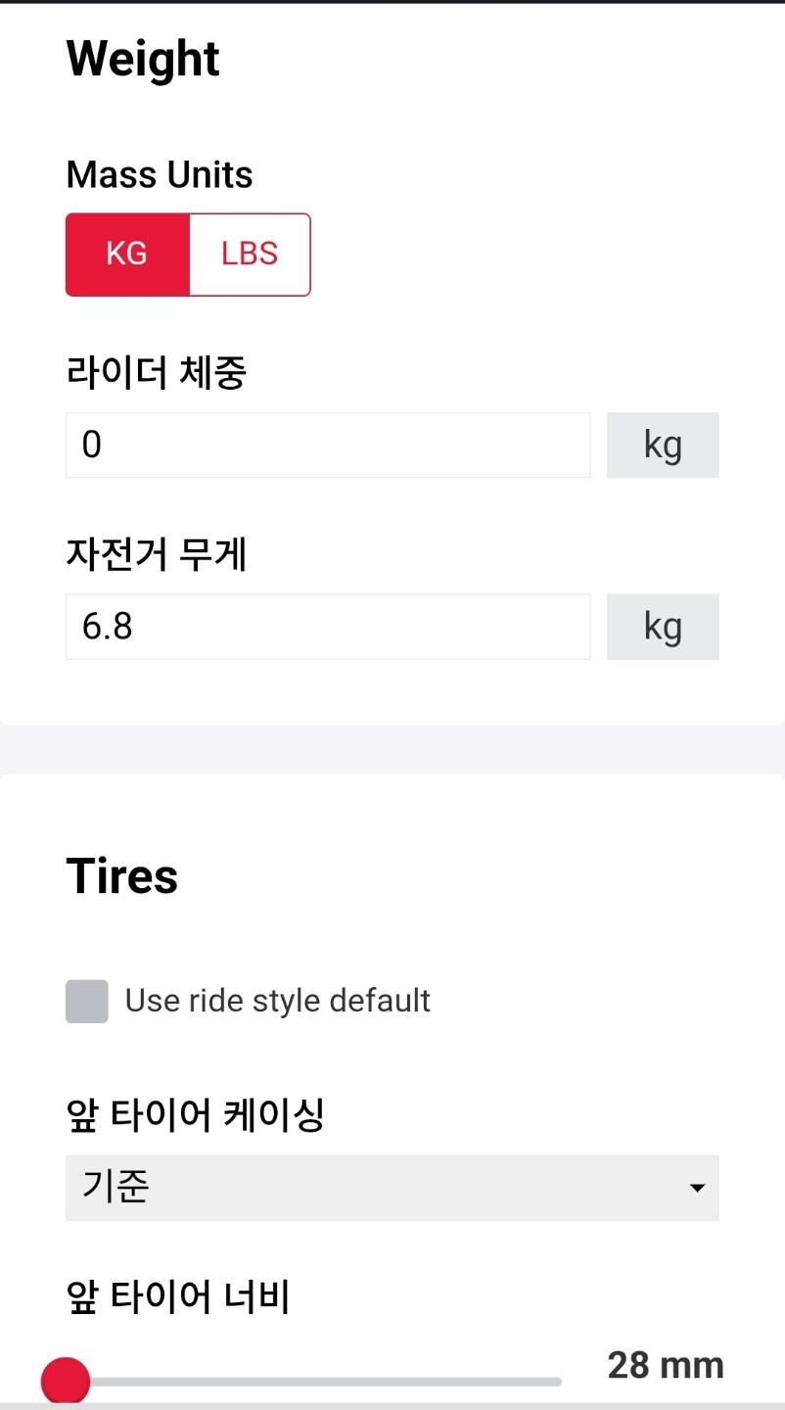
Task: Click the 앞 타이어 케이싱 label
Action: pyautogui.click(x=195, y=1114)
